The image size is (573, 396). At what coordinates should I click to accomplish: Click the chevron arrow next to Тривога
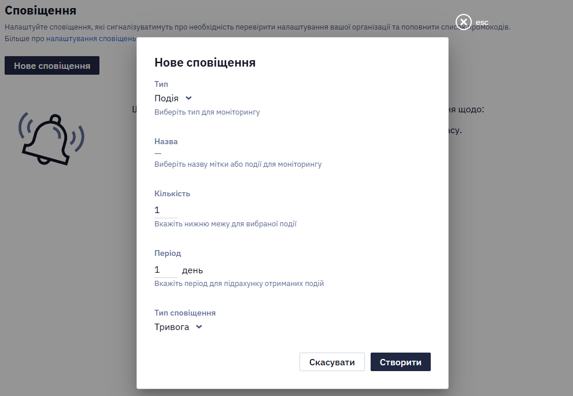click(199, 327)
